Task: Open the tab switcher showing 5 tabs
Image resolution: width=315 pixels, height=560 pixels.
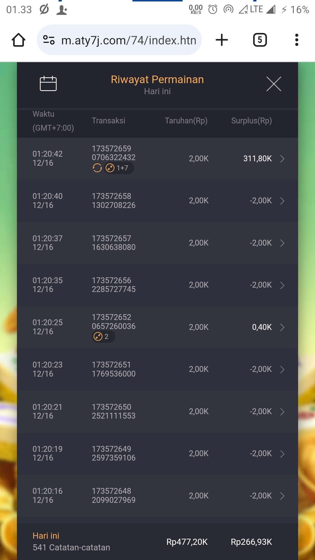Action: coord(260,40)
